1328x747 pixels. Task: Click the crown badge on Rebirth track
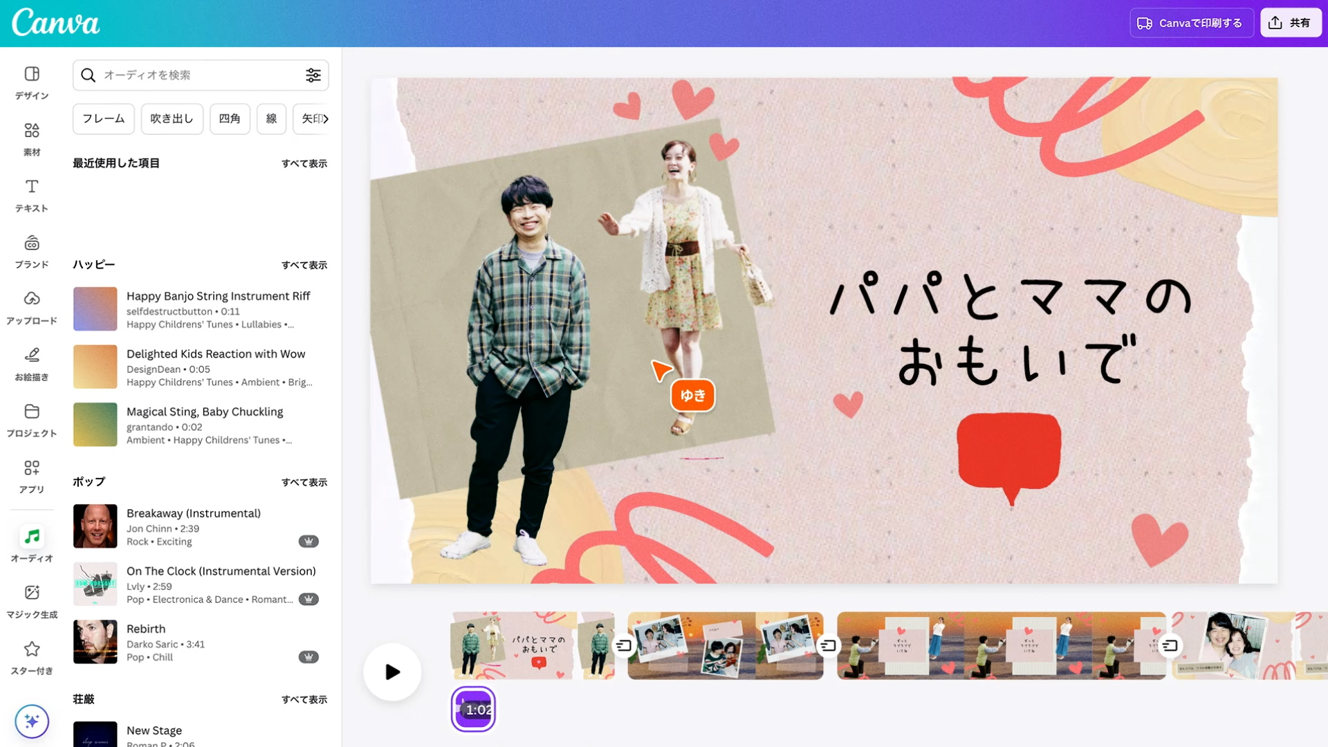pos(308,657)
